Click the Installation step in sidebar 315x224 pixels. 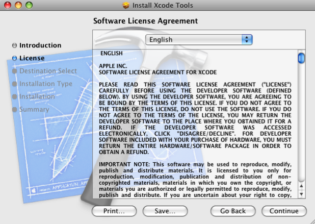pos(37,96)
